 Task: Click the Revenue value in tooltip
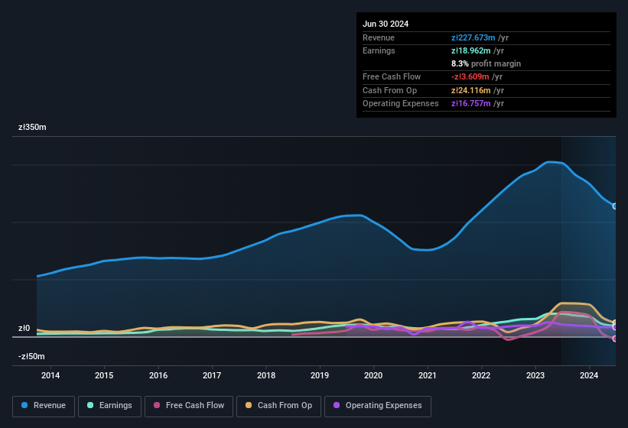(473, 37)
